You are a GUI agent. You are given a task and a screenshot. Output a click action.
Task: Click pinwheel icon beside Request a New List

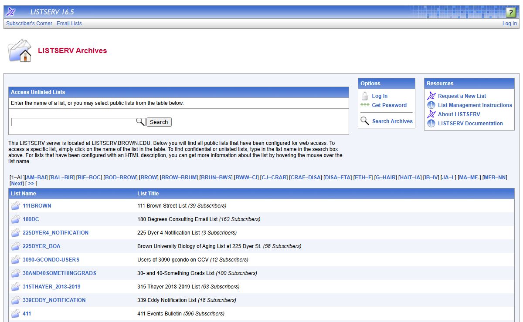coord(431,96)
